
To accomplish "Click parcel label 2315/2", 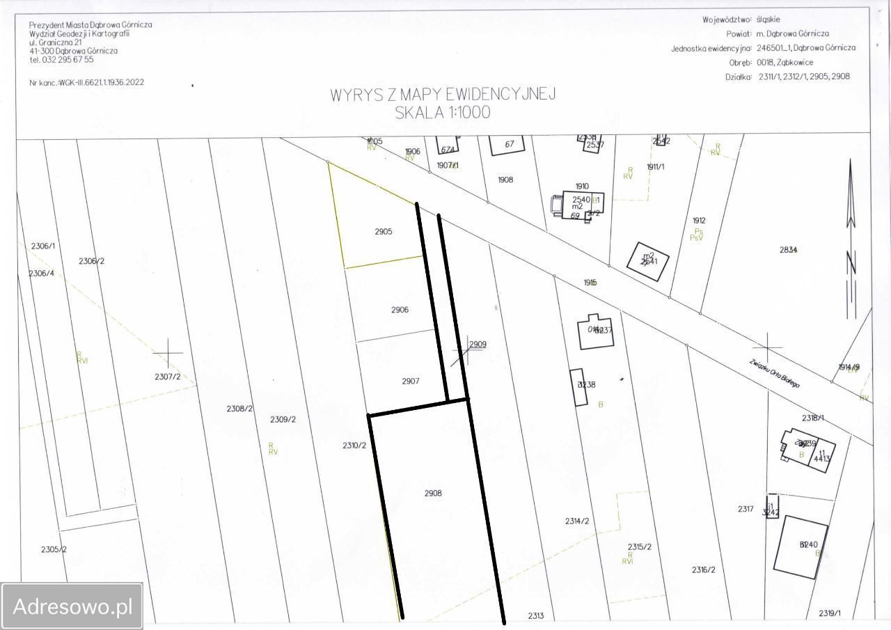I will point(639,546).
